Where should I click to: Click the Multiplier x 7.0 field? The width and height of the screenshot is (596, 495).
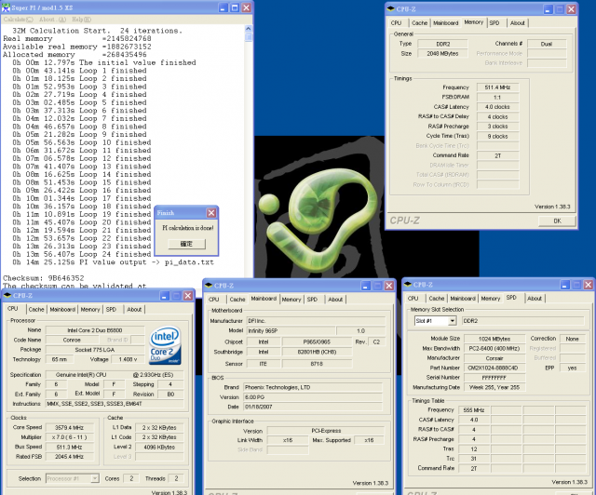(69, 437)
